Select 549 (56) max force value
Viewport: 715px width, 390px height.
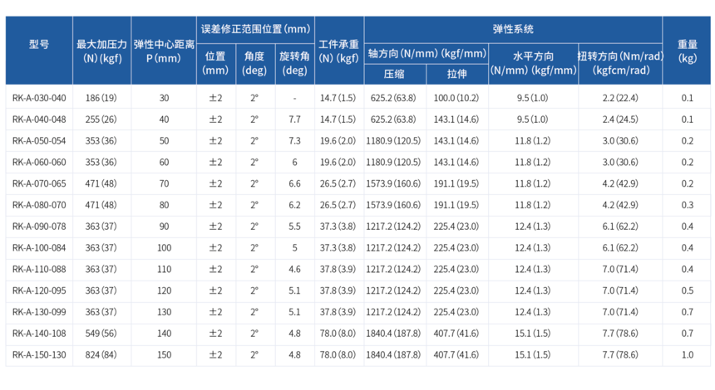(x=101, y=333)
